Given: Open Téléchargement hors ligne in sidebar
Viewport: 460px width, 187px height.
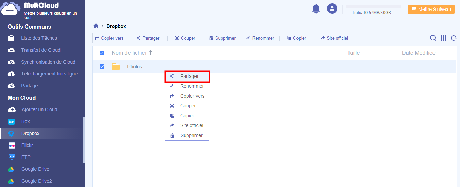Looking at the screenshot, I should (x=49, y=74).
